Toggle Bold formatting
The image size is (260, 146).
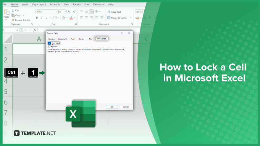37,18
